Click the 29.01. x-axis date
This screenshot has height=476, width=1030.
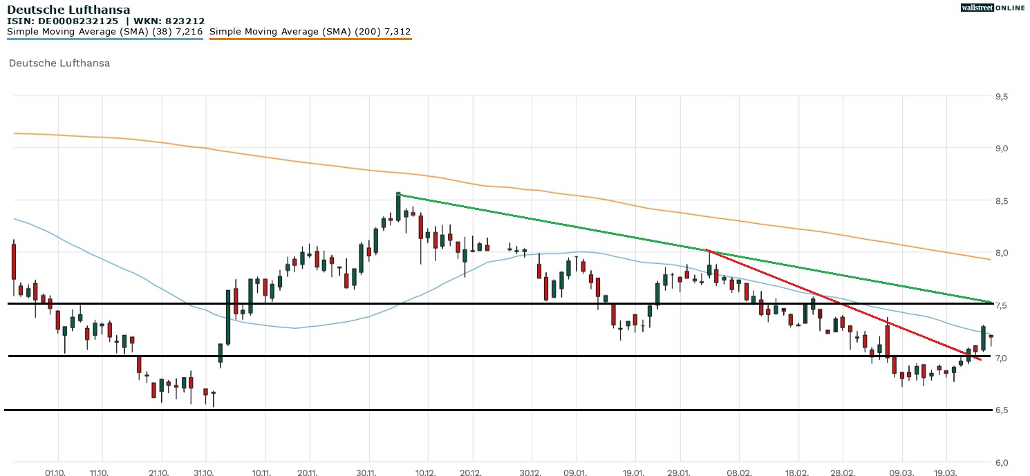(680, 473)
